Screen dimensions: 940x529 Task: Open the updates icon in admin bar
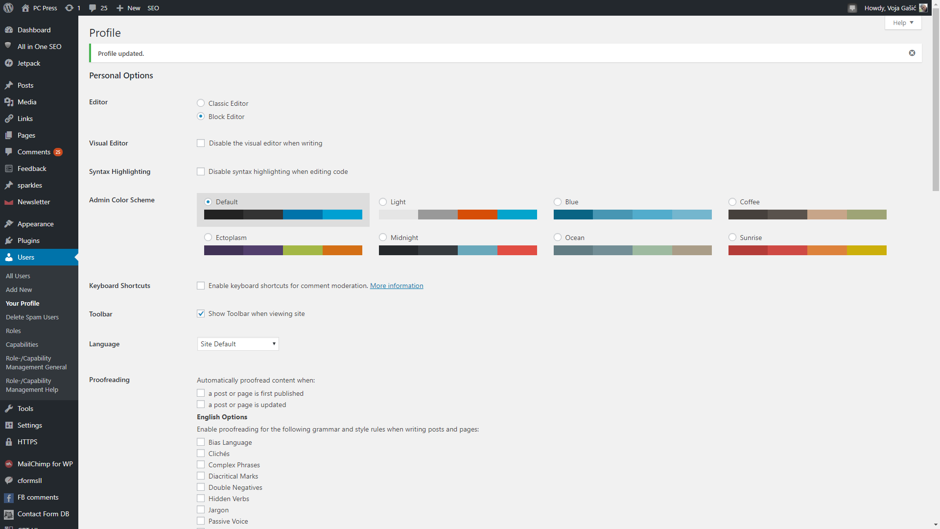[70, 8]
